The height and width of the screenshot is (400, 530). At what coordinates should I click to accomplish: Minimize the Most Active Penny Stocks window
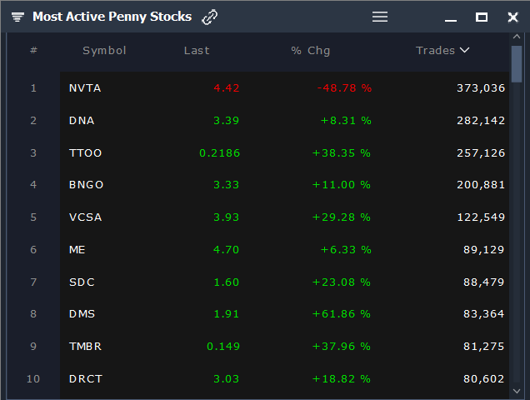[451, 20]
